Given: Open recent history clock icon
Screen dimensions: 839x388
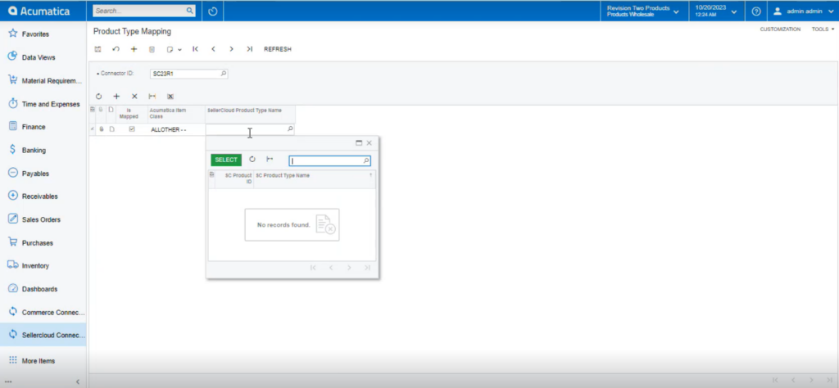Looking at the screenshot, I should coord(212,11).
